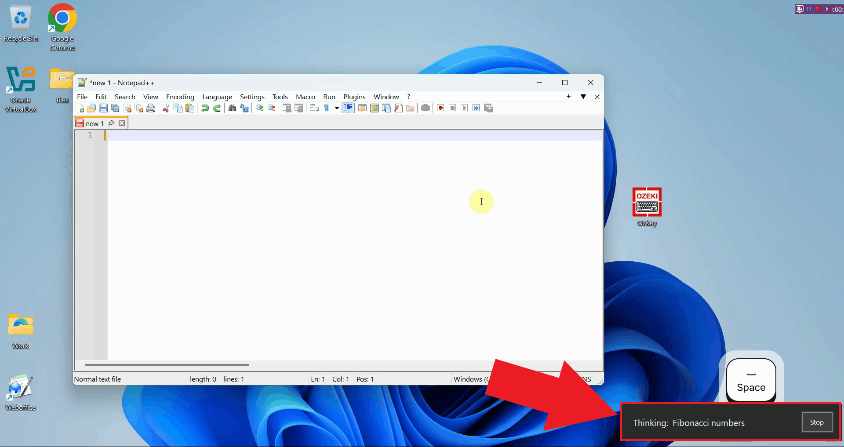Viewport: 844px width, 447px height.
Task: Toggle word wrap in the toolbar
Action: coord(314,108)
